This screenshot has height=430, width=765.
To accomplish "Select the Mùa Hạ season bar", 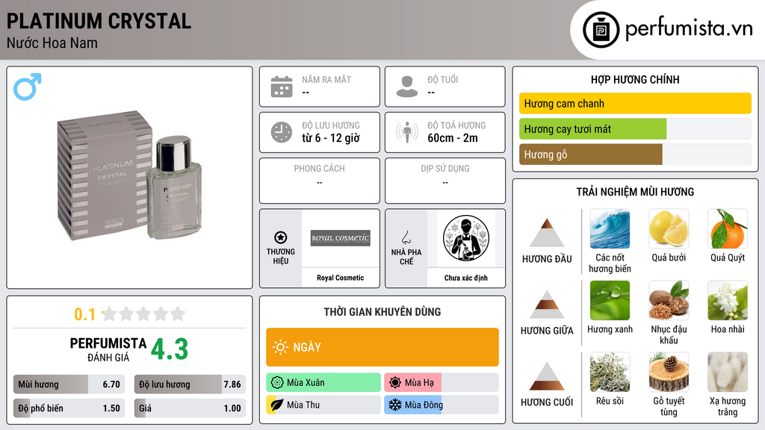I will coord(441,383).
